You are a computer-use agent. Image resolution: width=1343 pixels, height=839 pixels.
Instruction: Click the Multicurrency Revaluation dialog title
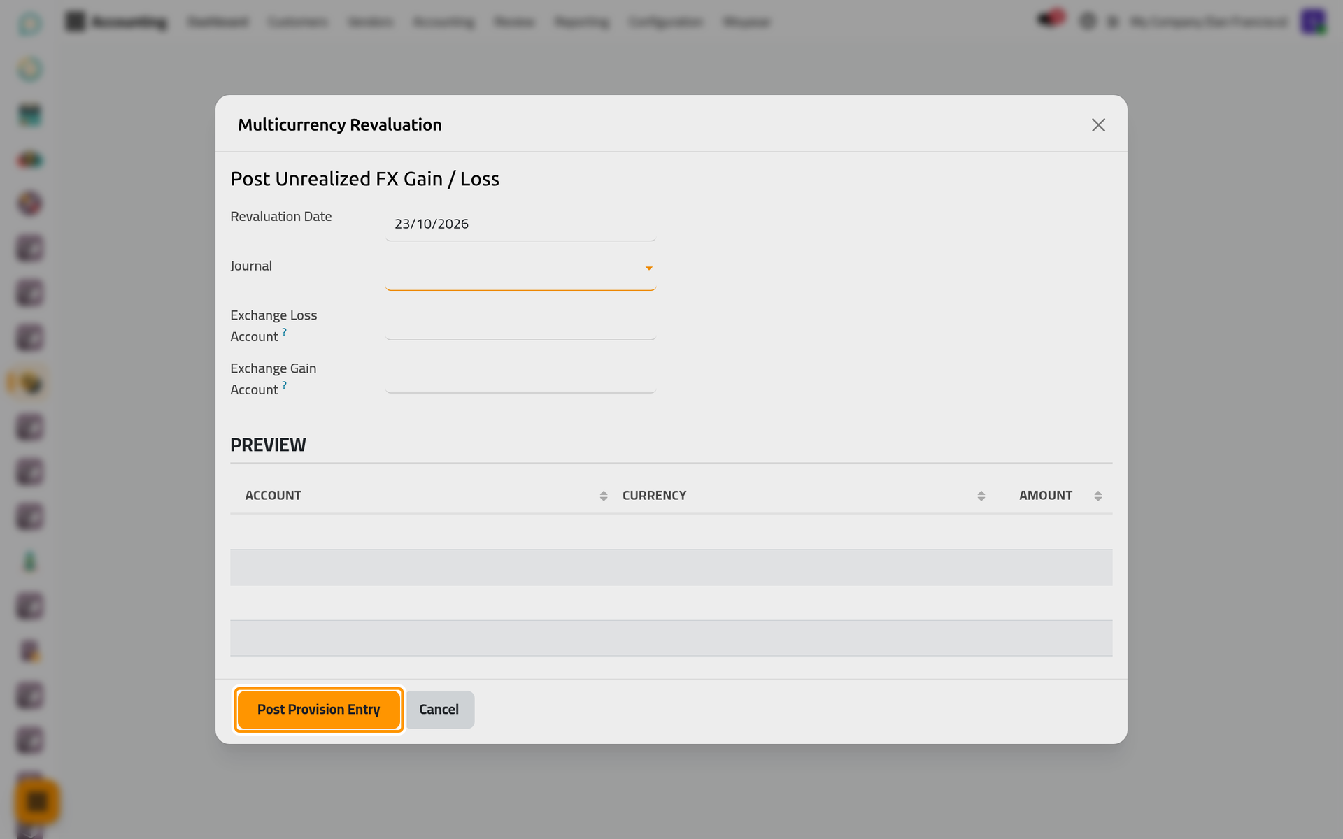click(339, 125)
